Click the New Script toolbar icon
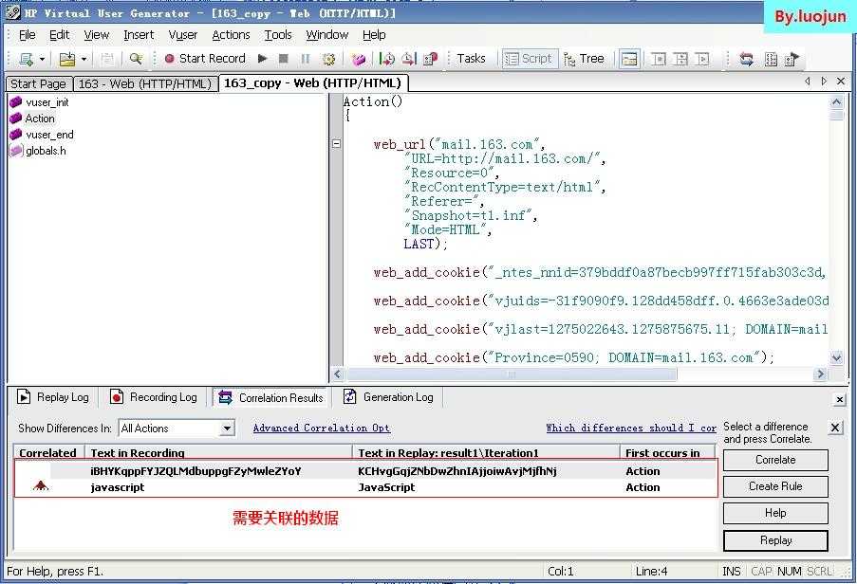Screen dimensions: 857x584 coord(26,59)
